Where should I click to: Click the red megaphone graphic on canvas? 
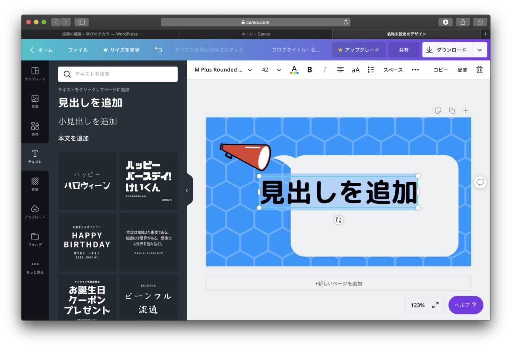(245, 156)
